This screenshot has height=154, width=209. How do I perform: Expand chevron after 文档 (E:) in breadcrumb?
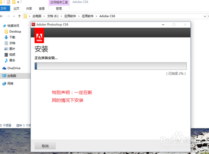[61, 16]
